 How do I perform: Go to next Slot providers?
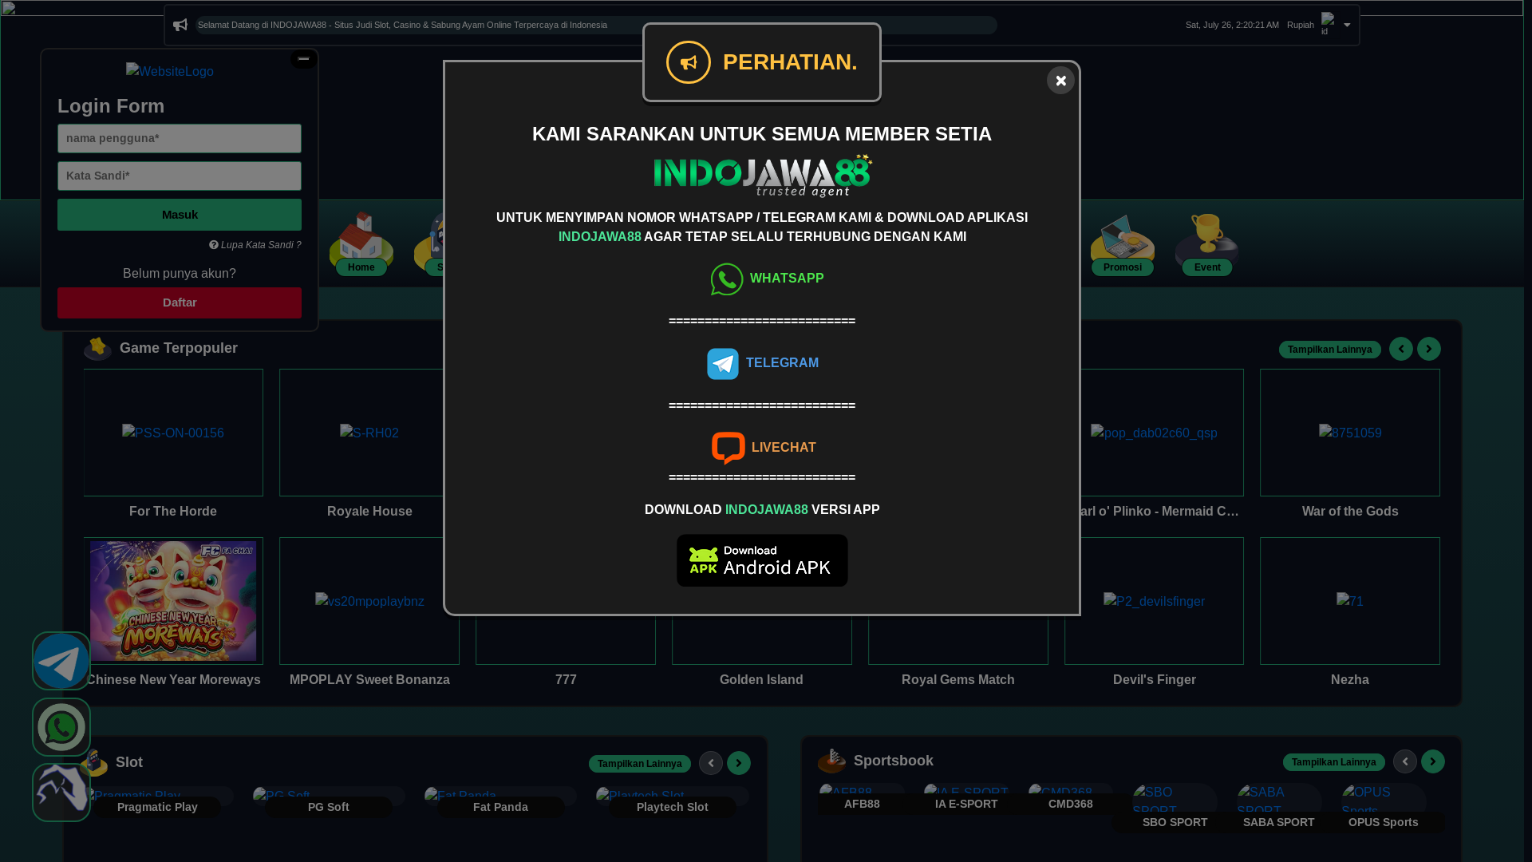pos(739,763)
